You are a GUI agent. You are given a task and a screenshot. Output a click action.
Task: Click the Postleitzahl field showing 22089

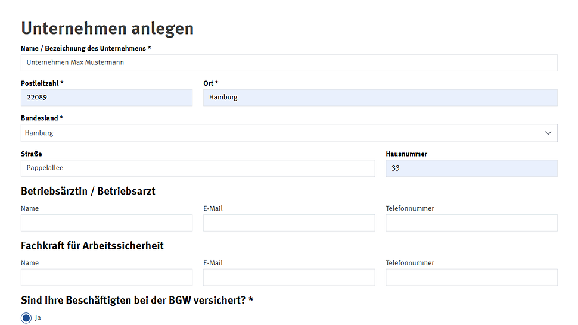click(107, 98)
